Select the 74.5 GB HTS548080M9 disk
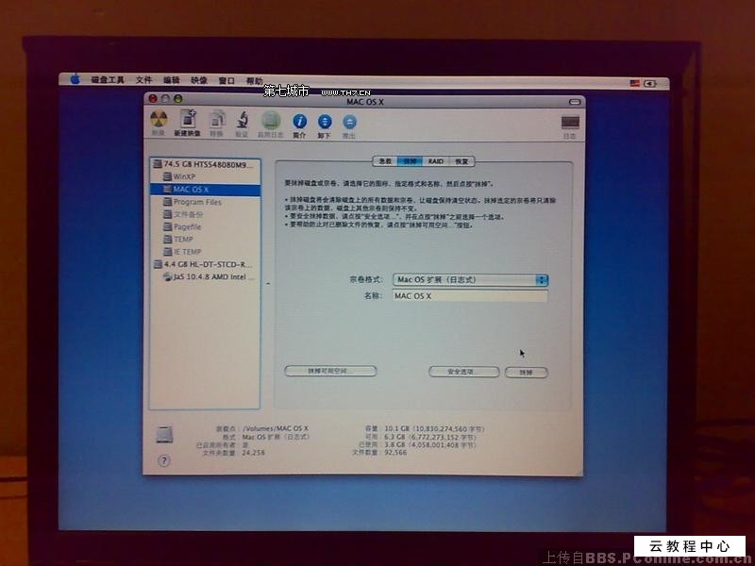Viewport: 755px width, 566px height. click(x=203, y=162)
